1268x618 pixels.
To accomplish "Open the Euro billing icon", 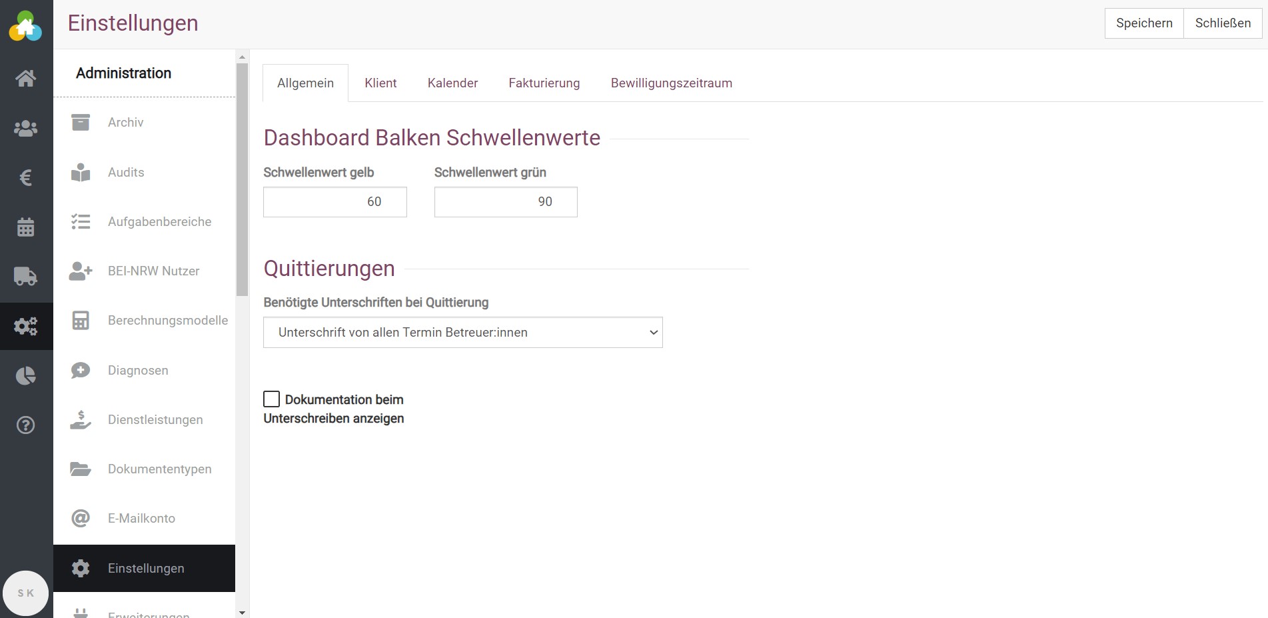I will pos(26,178).
